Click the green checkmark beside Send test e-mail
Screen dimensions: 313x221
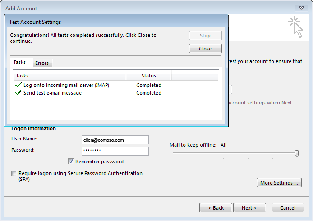(x=18, y=92)
